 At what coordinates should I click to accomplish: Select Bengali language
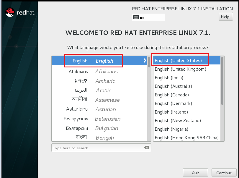(x=99, y=137)
